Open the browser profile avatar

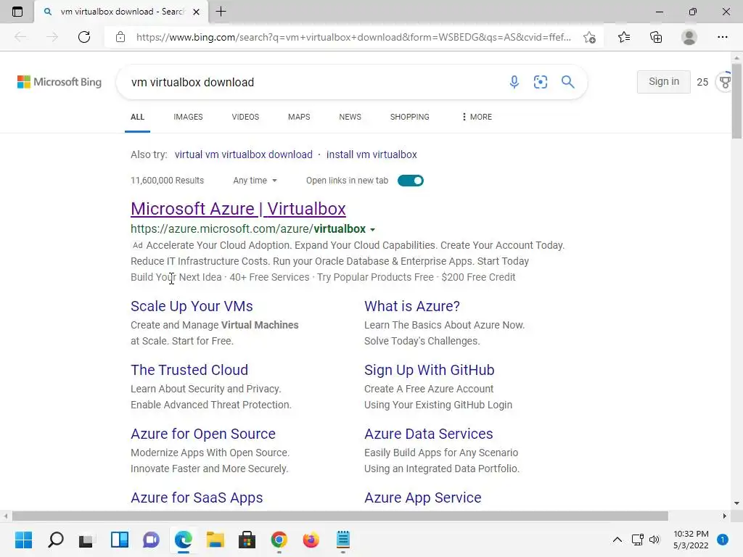[689, 37]
